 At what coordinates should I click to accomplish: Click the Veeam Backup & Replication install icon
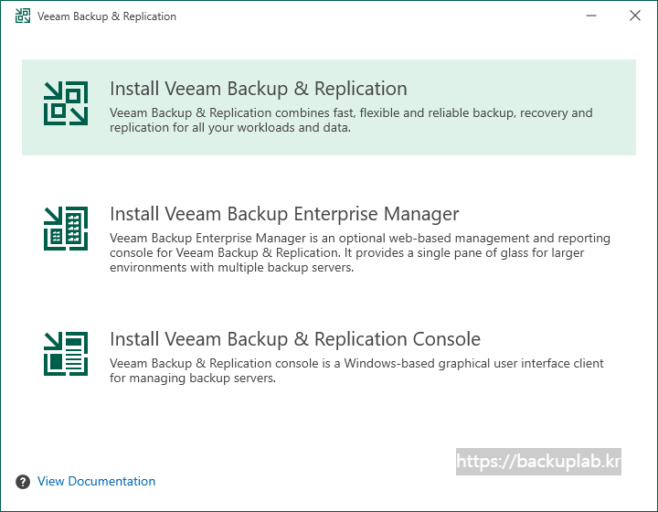pyautogui.click(x=66, y=103)
